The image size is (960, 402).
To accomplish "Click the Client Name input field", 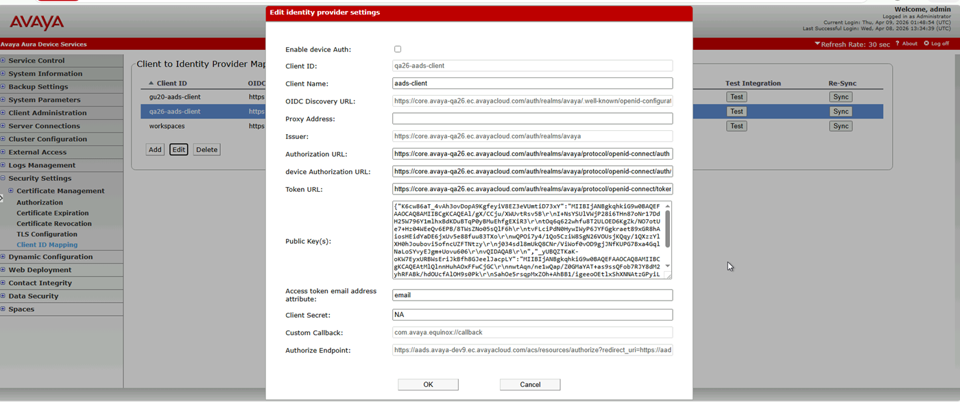I will pyautogui.click(x=532, y=84).
